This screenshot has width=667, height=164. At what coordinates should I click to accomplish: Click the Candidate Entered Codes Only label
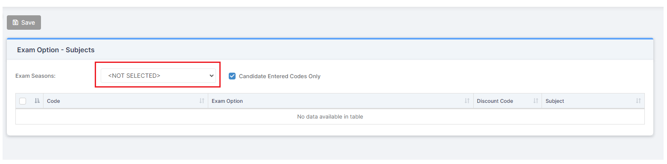point(280,76)
